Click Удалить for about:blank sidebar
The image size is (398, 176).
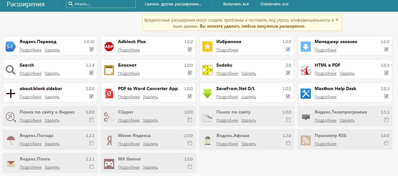(52, 97)
